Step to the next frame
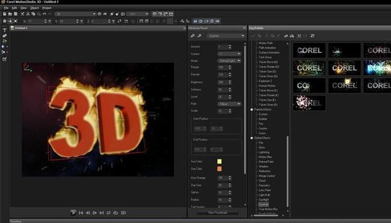Screen dimensions: 391x223 click(95, 213)
